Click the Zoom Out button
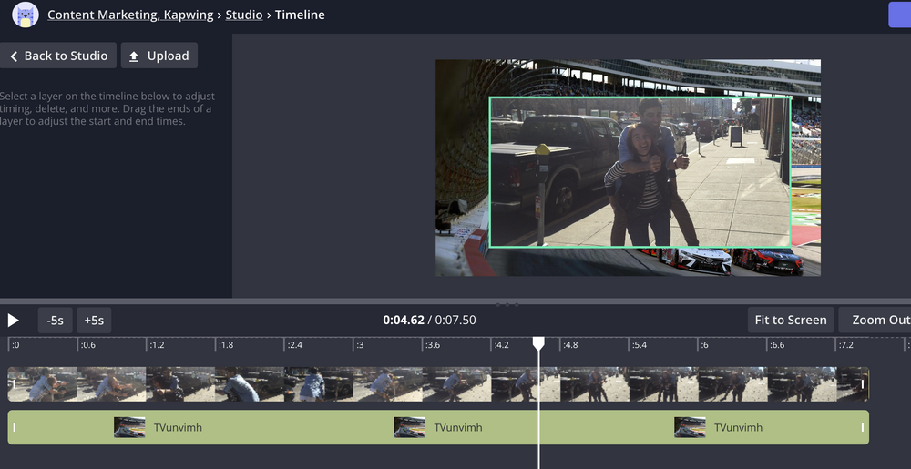911x469 pixels. pos(877,320)
